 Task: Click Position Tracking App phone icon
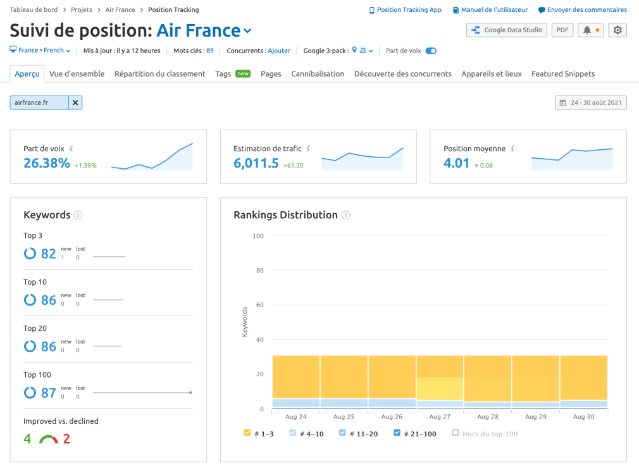point(371,10)
